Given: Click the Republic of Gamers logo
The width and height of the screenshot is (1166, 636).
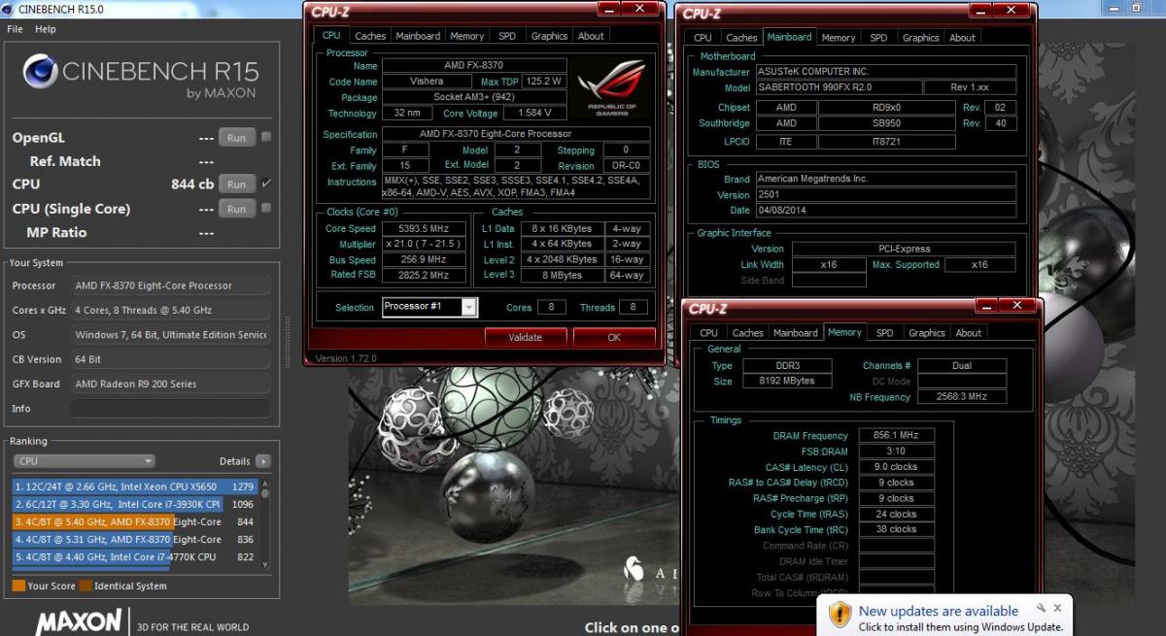Looking at the screenshot, I should tap(612, 89).
